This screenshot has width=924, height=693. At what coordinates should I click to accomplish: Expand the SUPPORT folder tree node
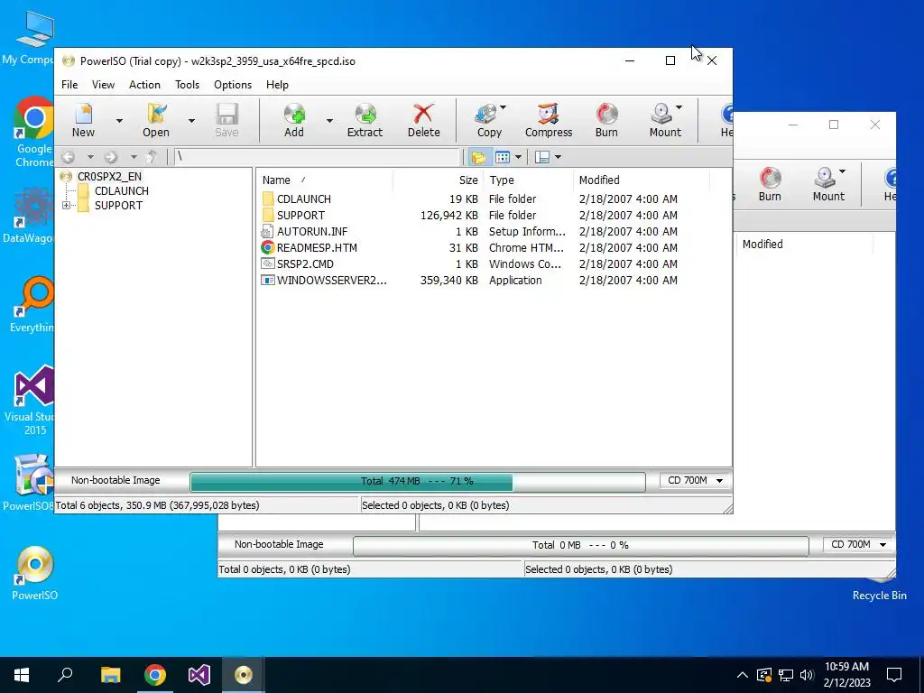66,205
